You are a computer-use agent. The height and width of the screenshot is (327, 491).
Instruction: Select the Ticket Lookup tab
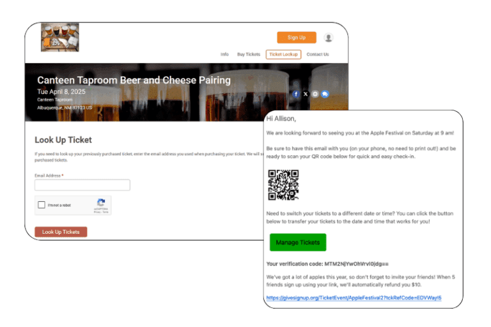click(x=283, y=54)
